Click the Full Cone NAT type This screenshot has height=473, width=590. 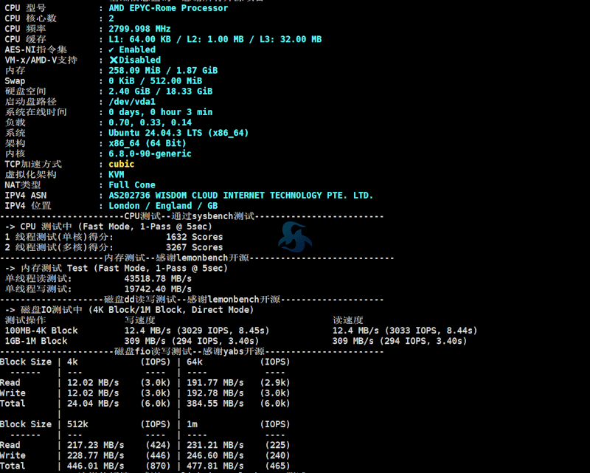pyautogui.click(x=132, y=184)
